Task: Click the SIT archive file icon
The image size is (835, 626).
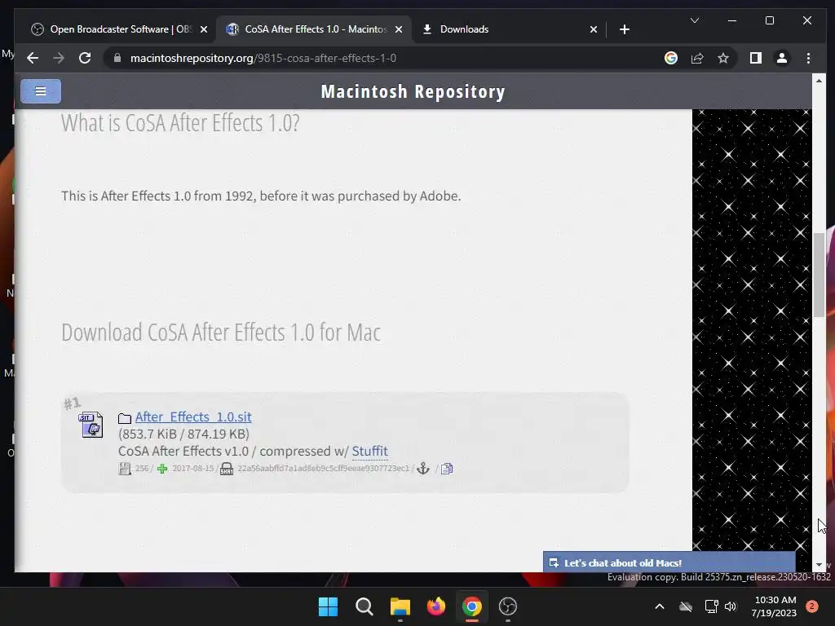Action: tap(91, 424)
